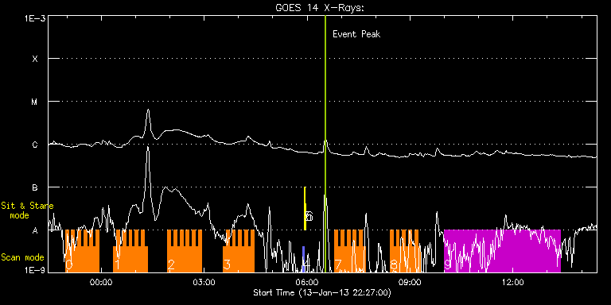611x305 pixels.
Task: Click the B flare class axis label
Action: (x=35, y=187)
